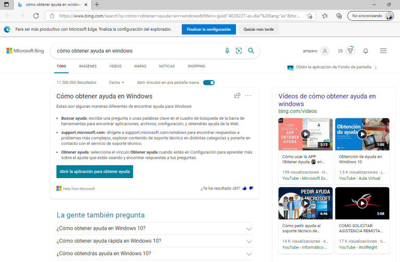Click the amparo user account icon
Screen dimensions: 400x262
pyautogui.click(x=325, y=51)
